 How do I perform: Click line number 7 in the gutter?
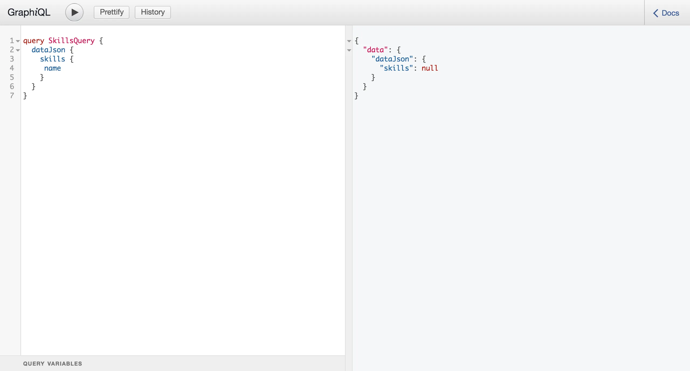click(x=12, y=95)
